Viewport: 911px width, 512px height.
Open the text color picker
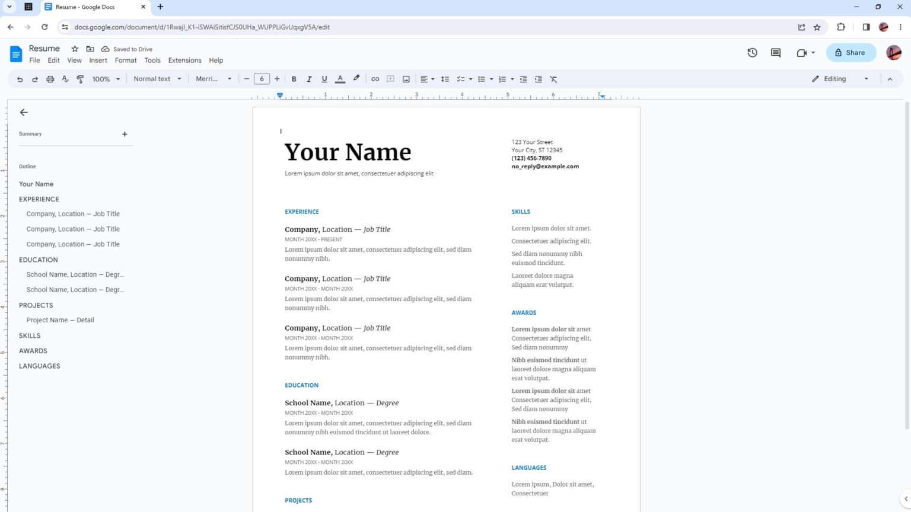[x=340, y=78]
